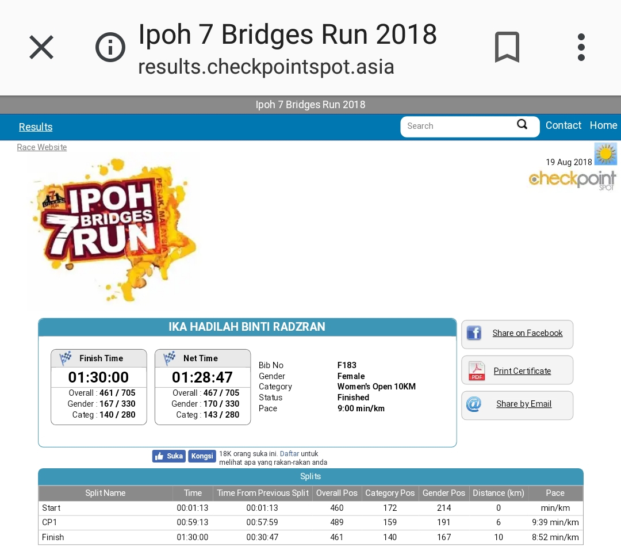Open the three-dot overflow menu

[581, 47]
